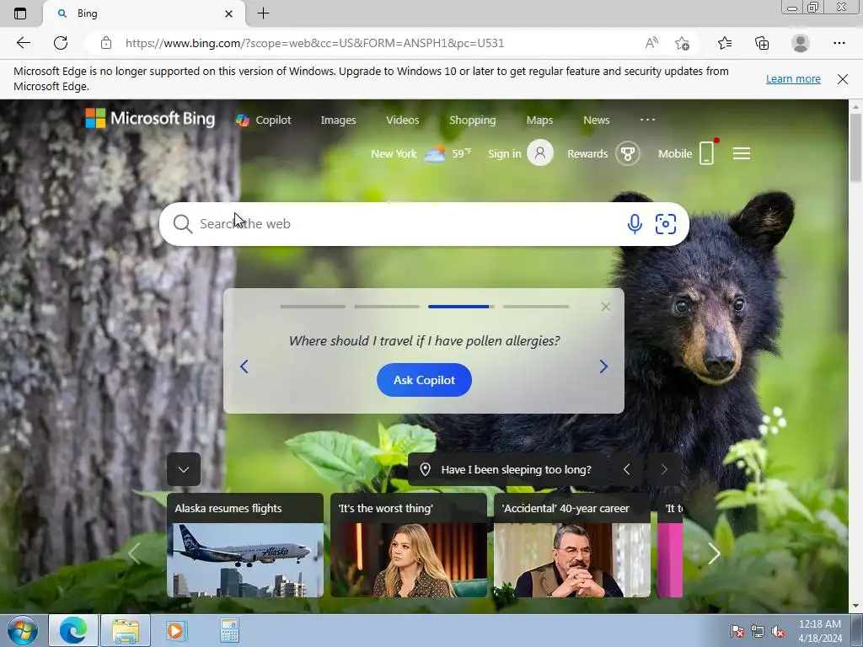Start voice search with microphone
This screenshot has width=863, height=647.
(635, 224)
